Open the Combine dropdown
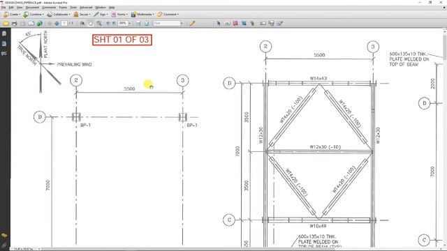The width and height of the screenshot is (447, 251). click(34, 14)
